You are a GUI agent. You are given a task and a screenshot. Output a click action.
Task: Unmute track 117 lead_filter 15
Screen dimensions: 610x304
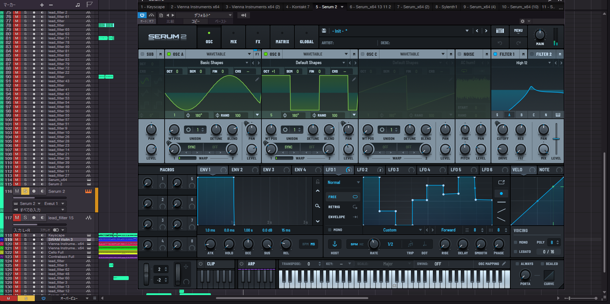pos(17,218)
